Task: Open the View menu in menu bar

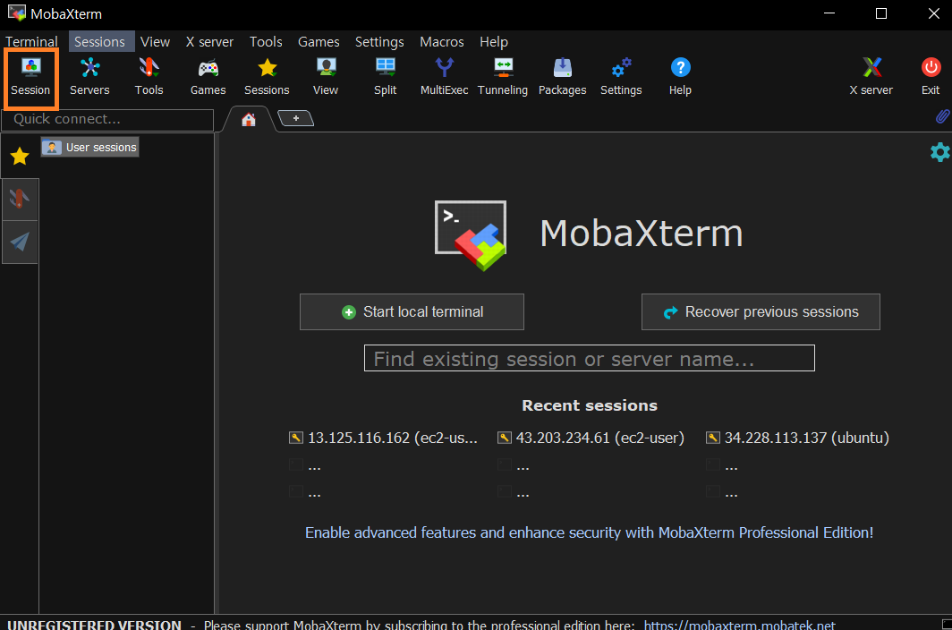Action: (155, 42)
